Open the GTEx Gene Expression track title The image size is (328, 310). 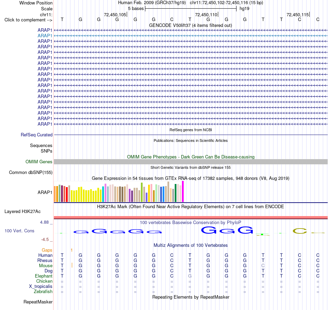point(191,178)
